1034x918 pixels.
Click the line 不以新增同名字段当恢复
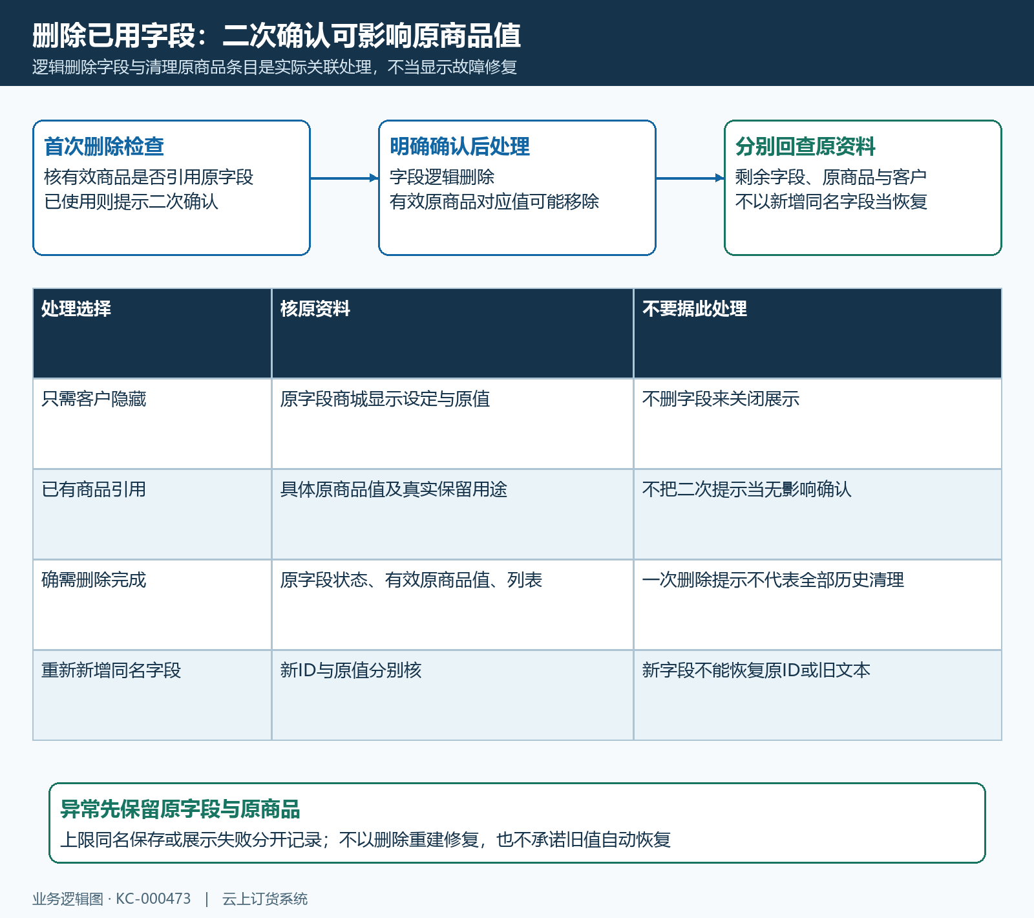[x=831, y=202]
